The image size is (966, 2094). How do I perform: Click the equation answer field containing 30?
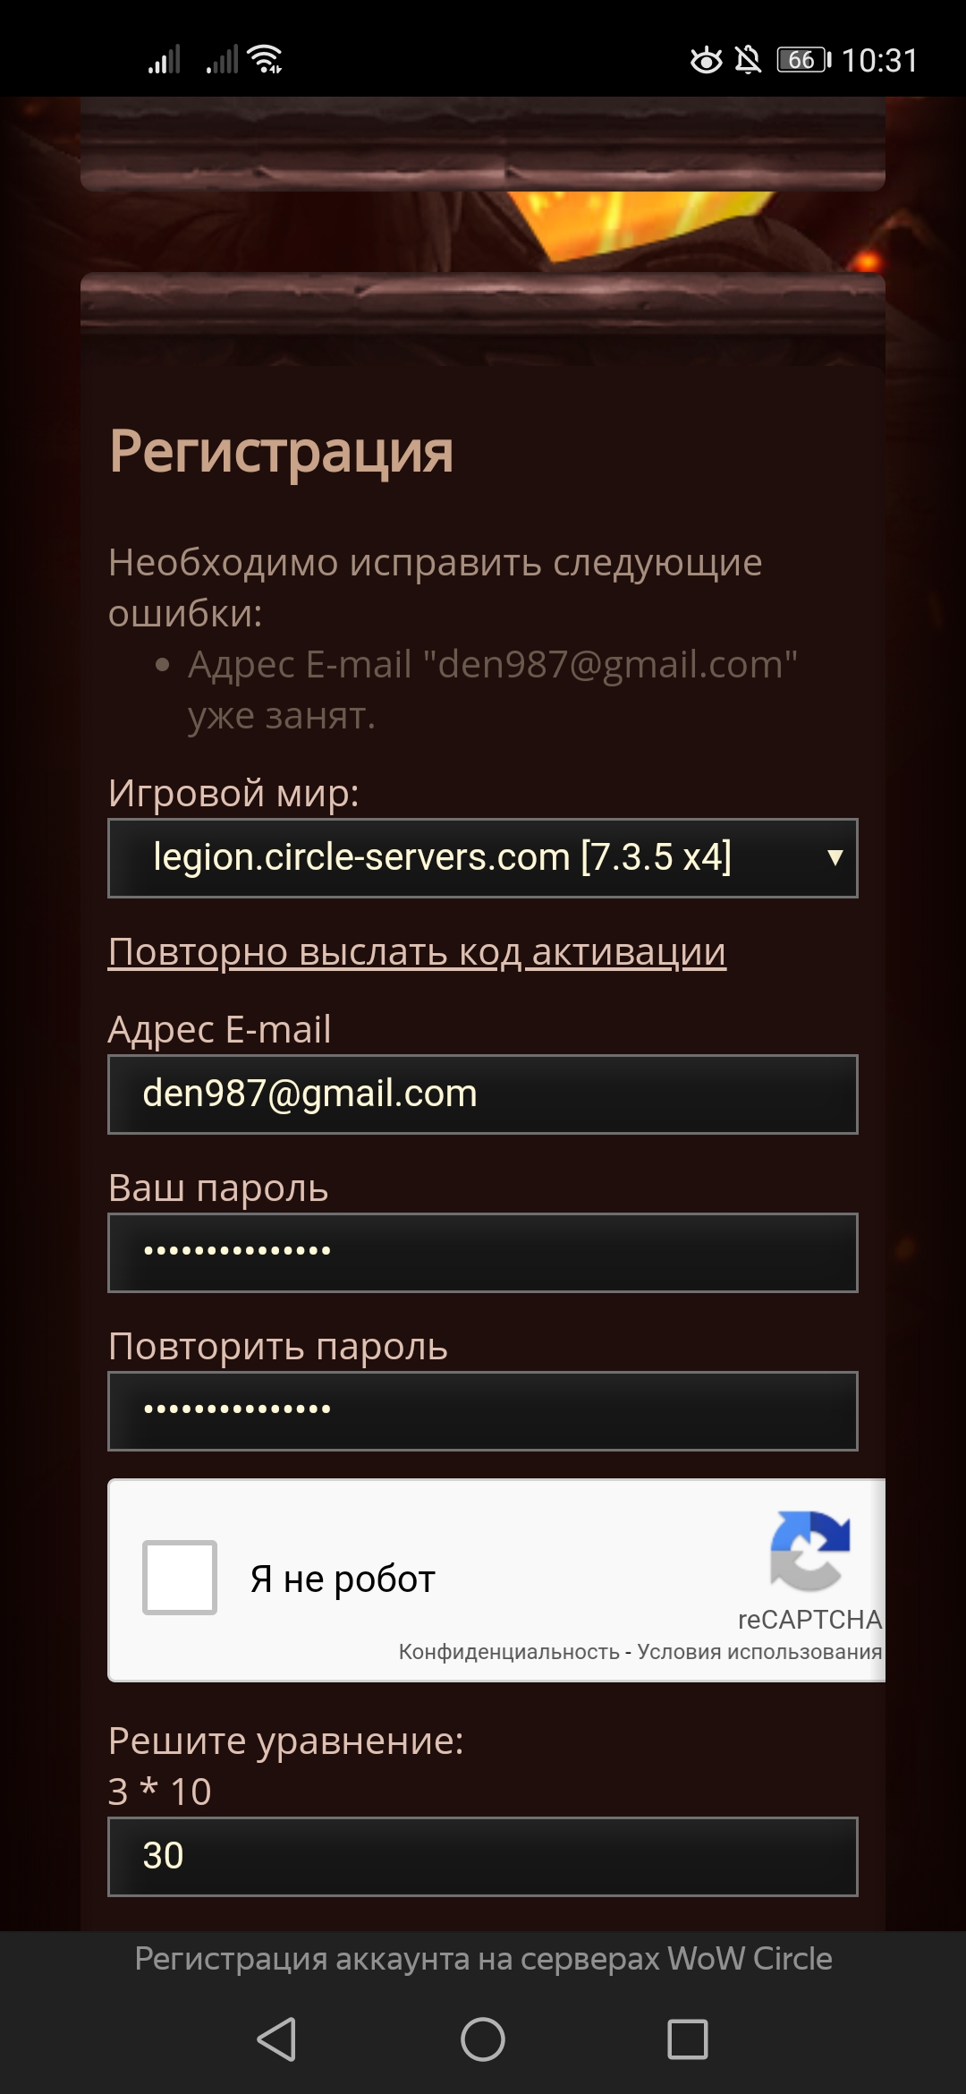click(x=483, y=1857)
